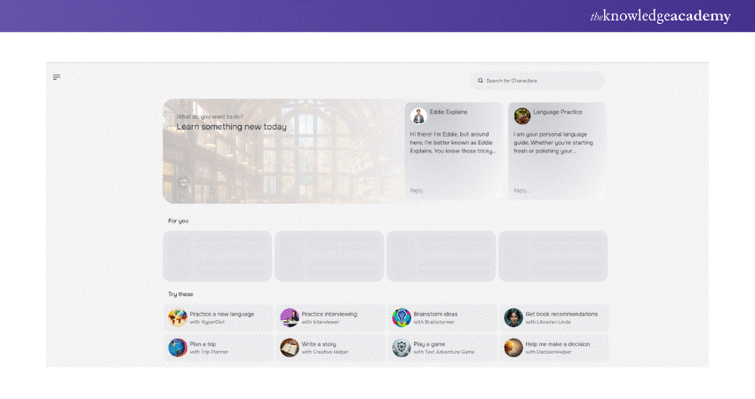Click the Eddie Explains avatar

coord(419,115)
